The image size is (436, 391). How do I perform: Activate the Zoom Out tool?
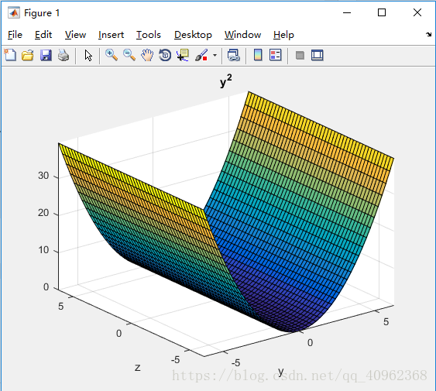(x=129, y=55)
